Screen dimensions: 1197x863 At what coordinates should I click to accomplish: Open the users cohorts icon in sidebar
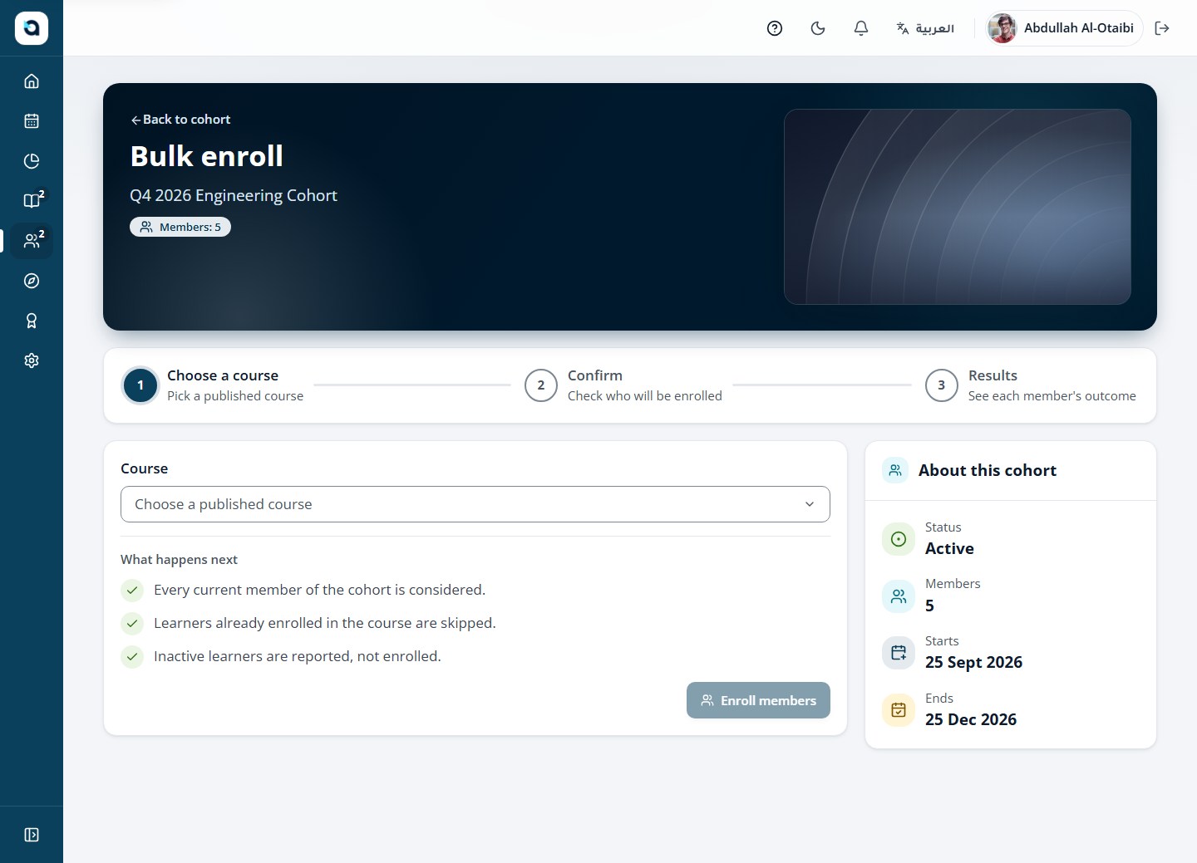[32, 241]
